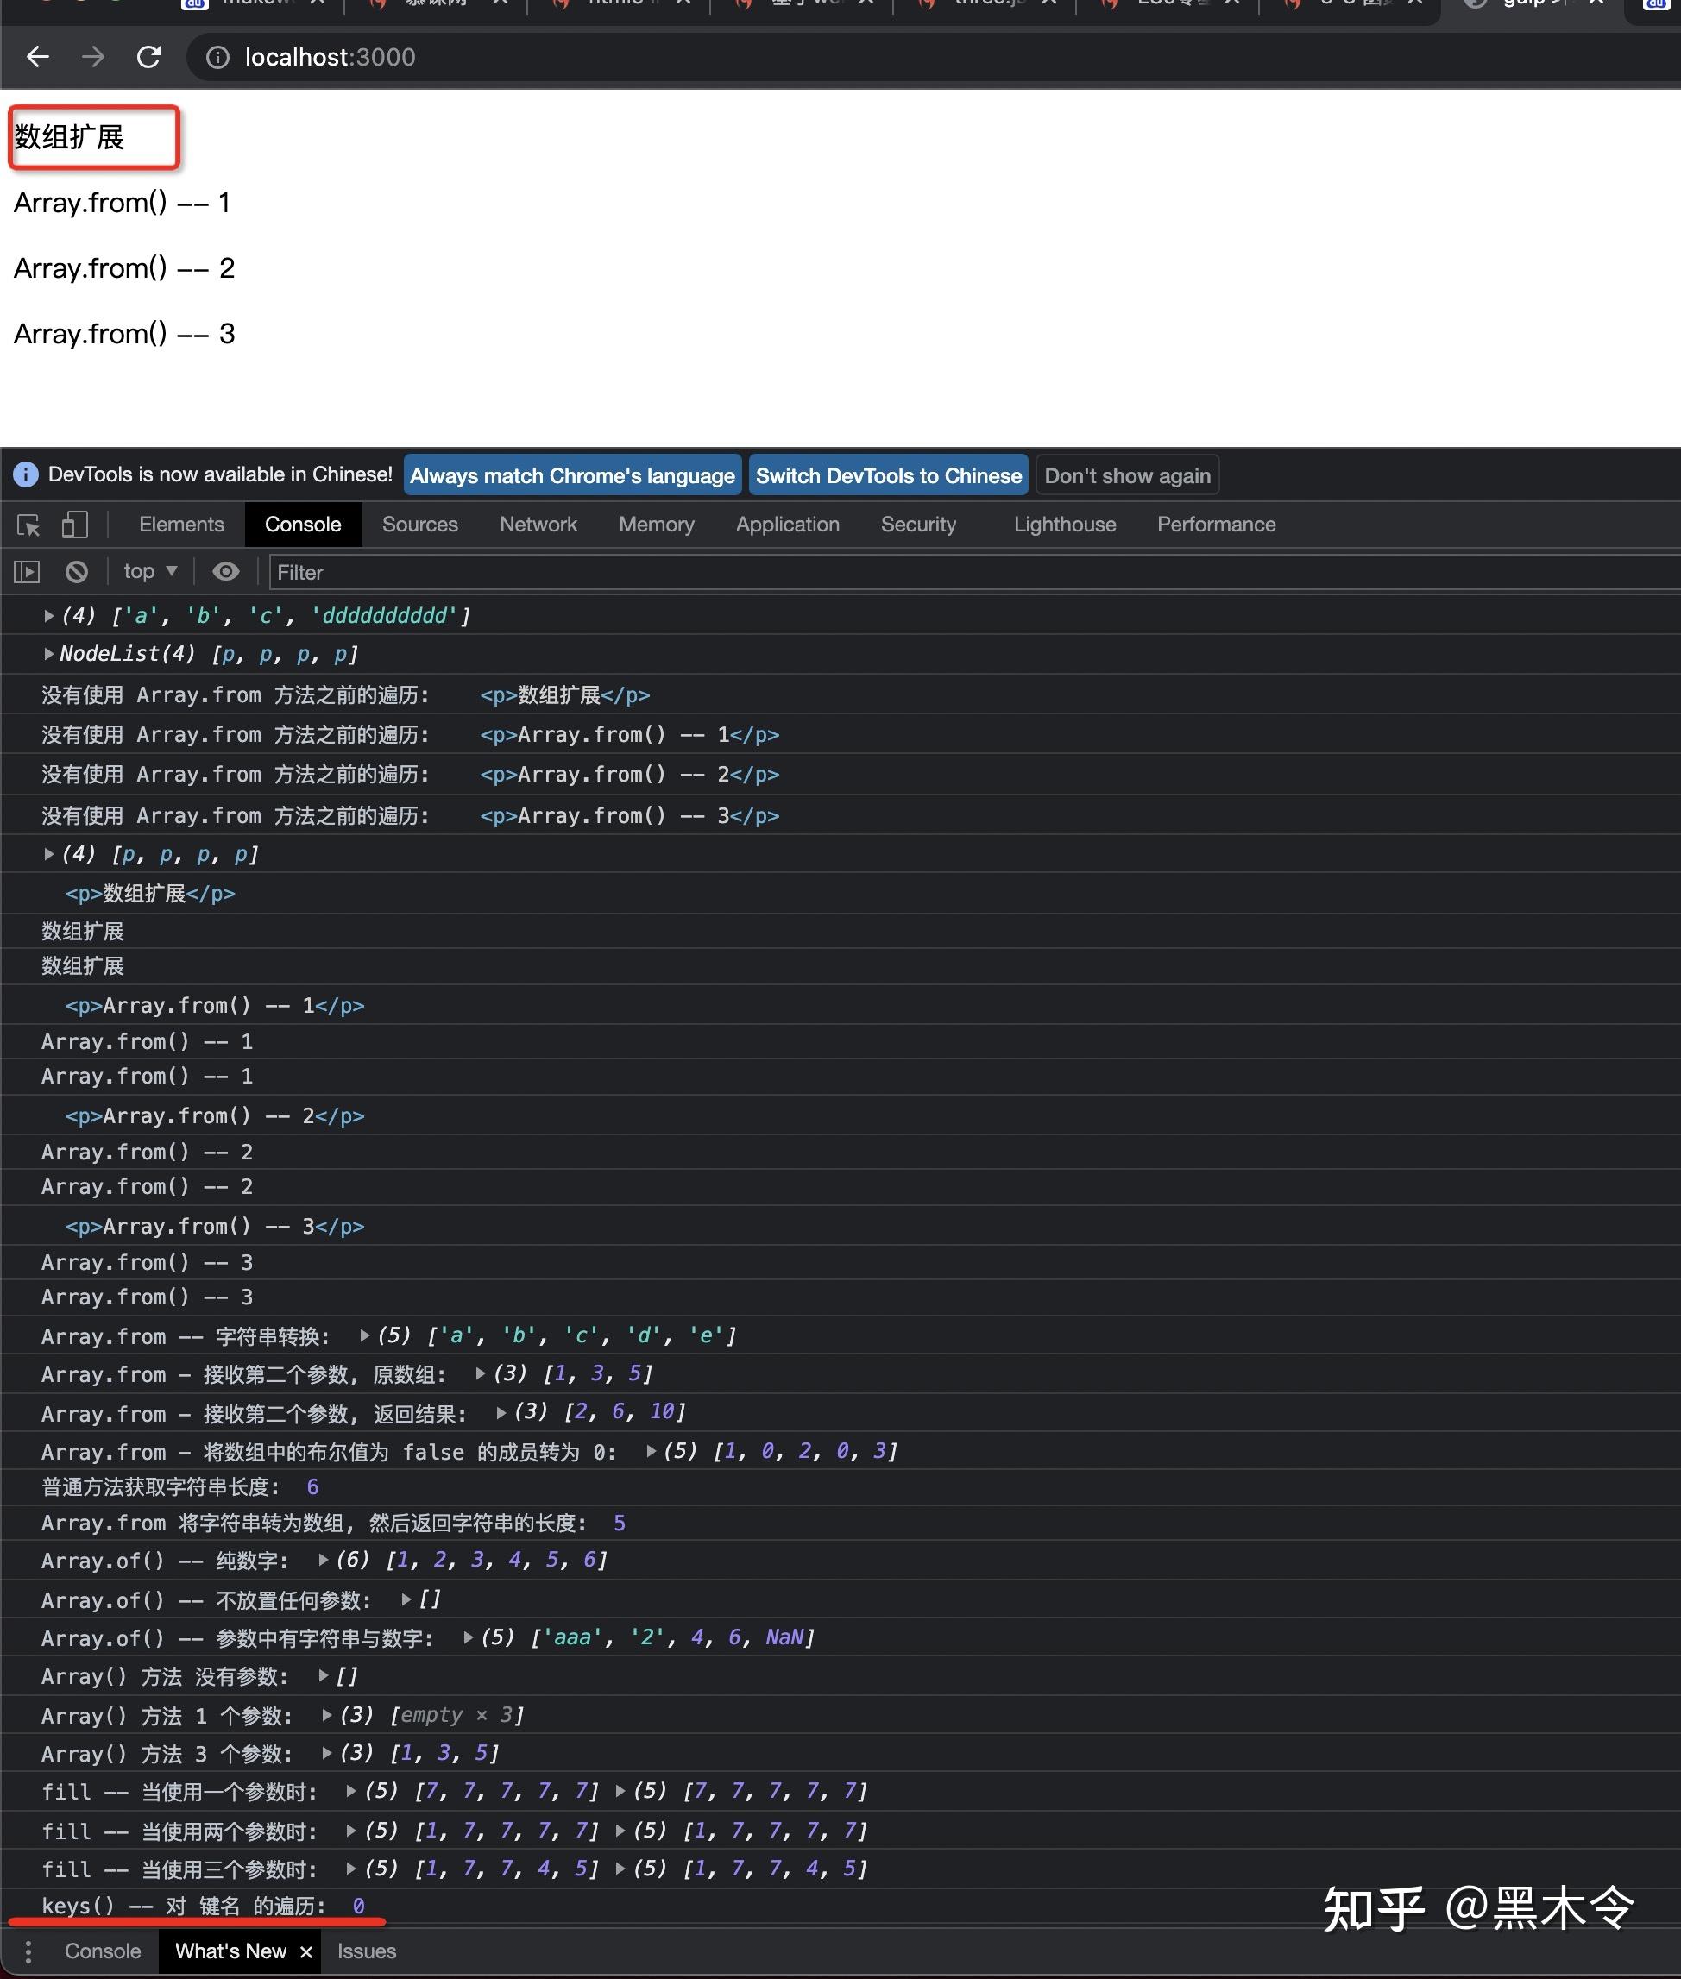Click Switch DevTools to Chinese
The height and width of the screenshot is (1979, 1681).
pos(888,475)
